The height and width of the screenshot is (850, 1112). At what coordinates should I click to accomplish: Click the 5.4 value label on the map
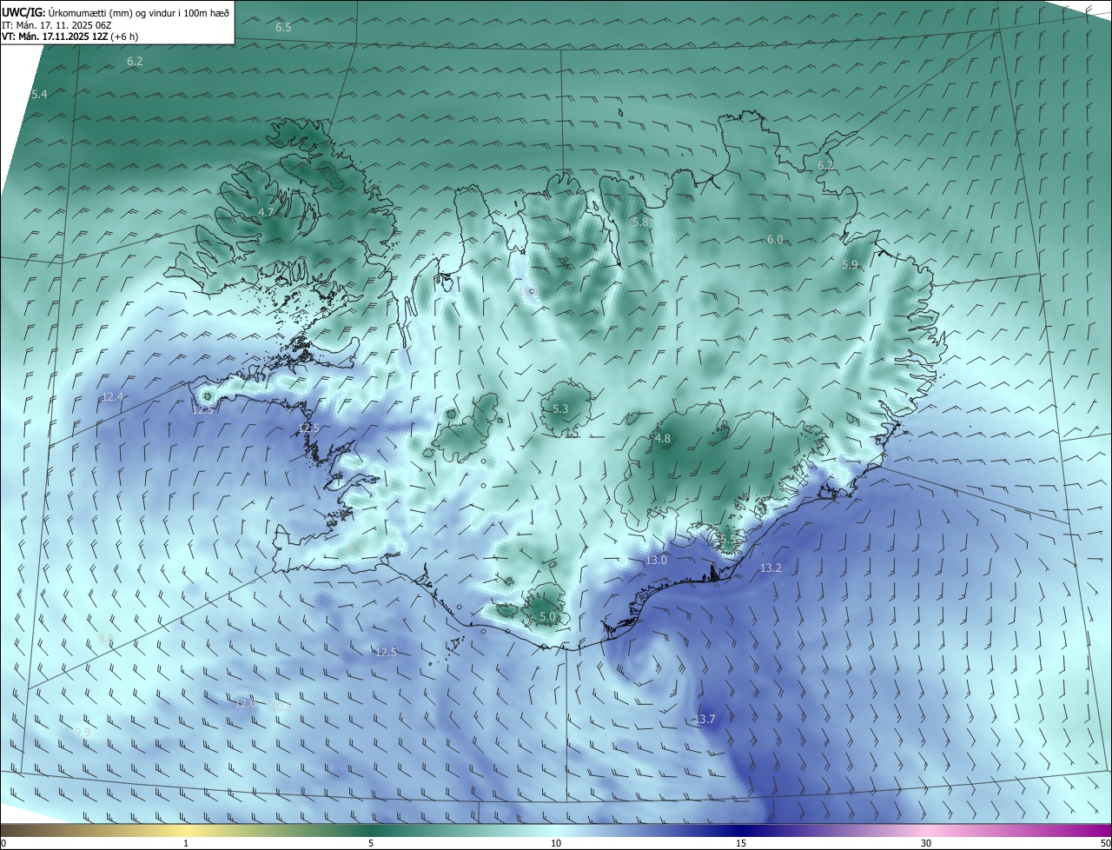coord(39,94)
